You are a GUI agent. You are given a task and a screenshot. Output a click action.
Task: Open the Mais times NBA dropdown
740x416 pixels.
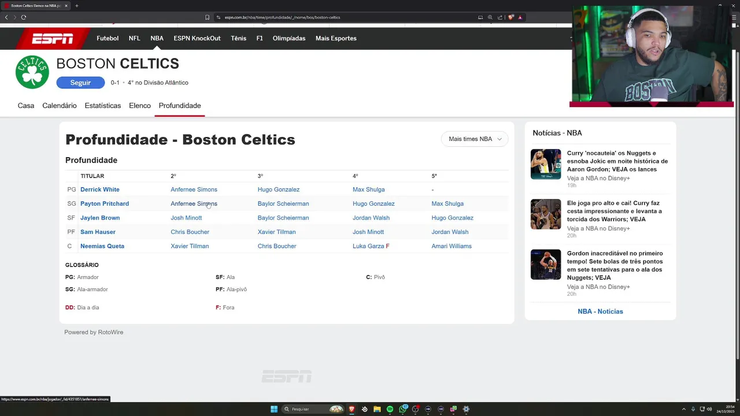(475, 139)
